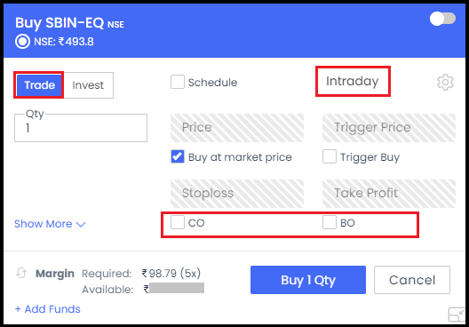Open order settings gear icon
This screenshot has height=327, width=469.
445,83
